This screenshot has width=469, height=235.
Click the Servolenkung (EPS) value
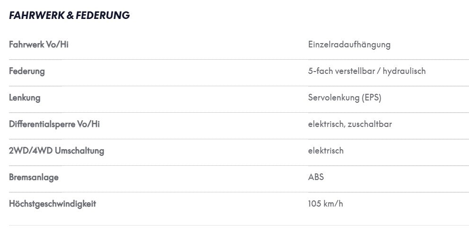(345, 98)
